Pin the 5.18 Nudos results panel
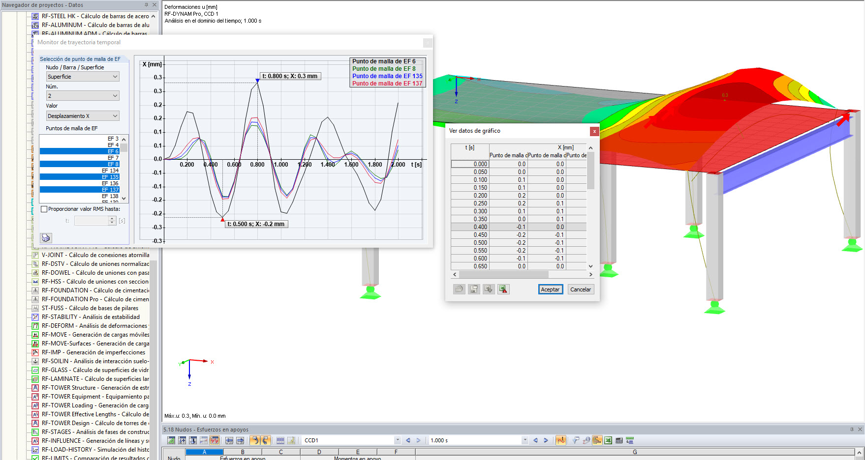 (x=852, y=430)
